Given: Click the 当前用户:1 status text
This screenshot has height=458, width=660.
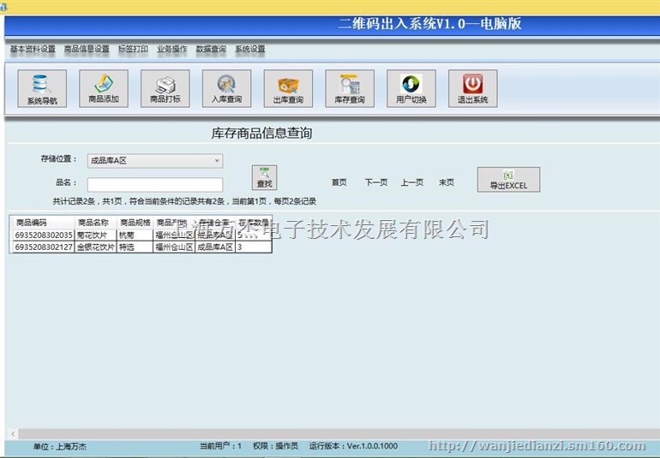Looking at the screenshot, I should (220, 446).
